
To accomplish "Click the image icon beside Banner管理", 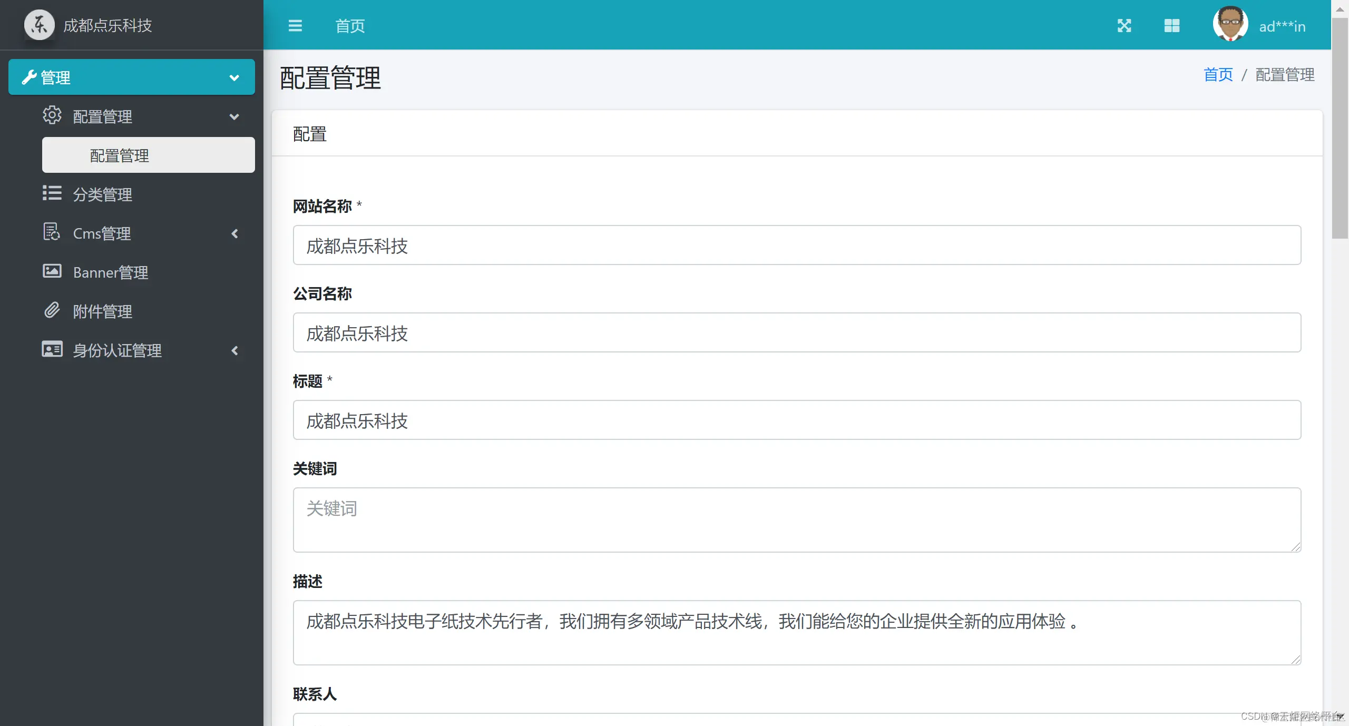I will (x=52, y=271).
